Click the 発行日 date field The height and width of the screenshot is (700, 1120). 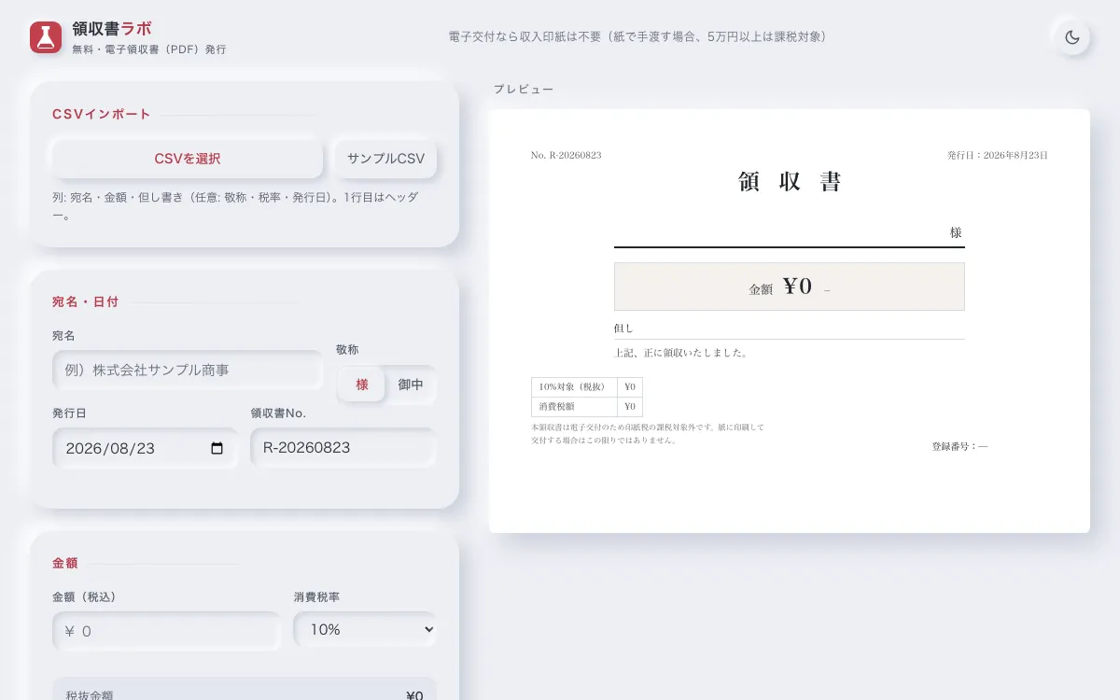pos(146,448)
